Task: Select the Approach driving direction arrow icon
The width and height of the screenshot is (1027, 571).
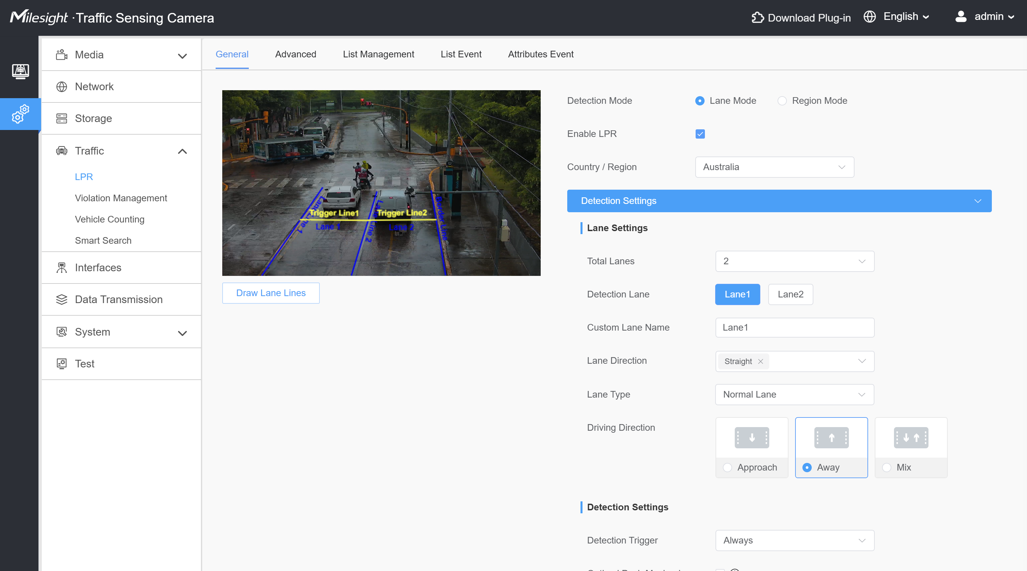Action: pyautogui.click(x=752, y=437)
